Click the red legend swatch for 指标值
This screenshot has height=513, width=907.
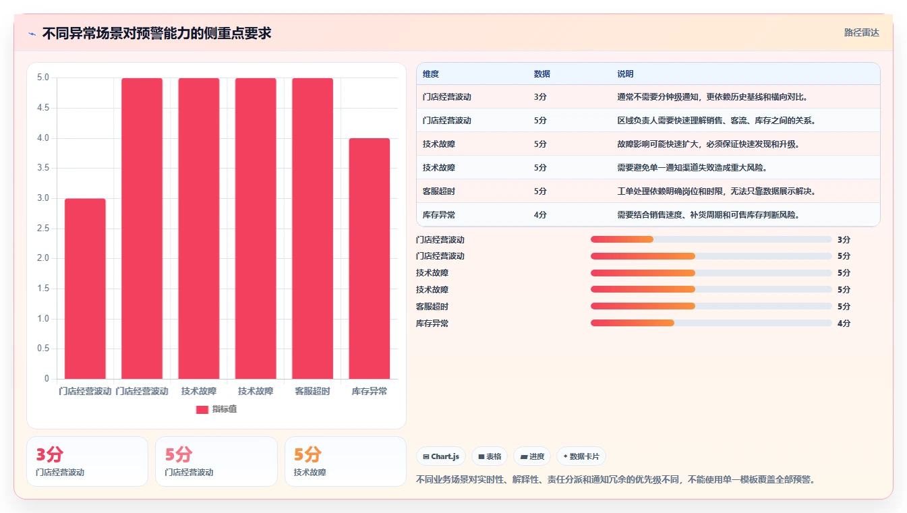(202, 409)
